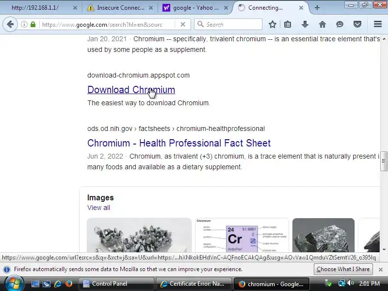The width and height of the screenshot is (388, 291).
Task: Switch to the Insecure Connection tab
Action: [x=119, y=8]
